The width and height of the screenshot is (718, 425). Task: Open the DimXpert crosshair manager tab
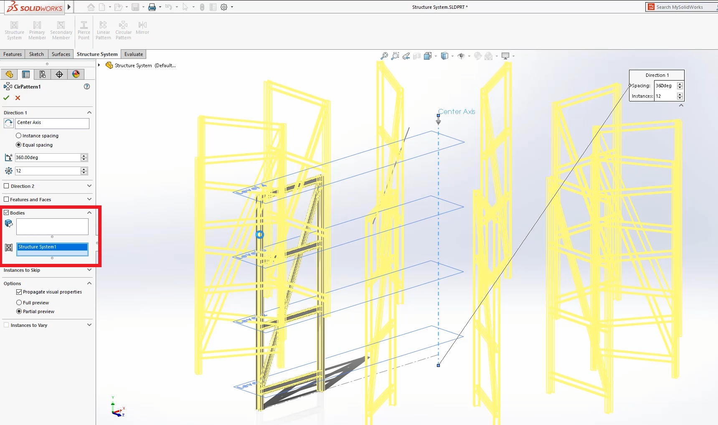point(59,74)
